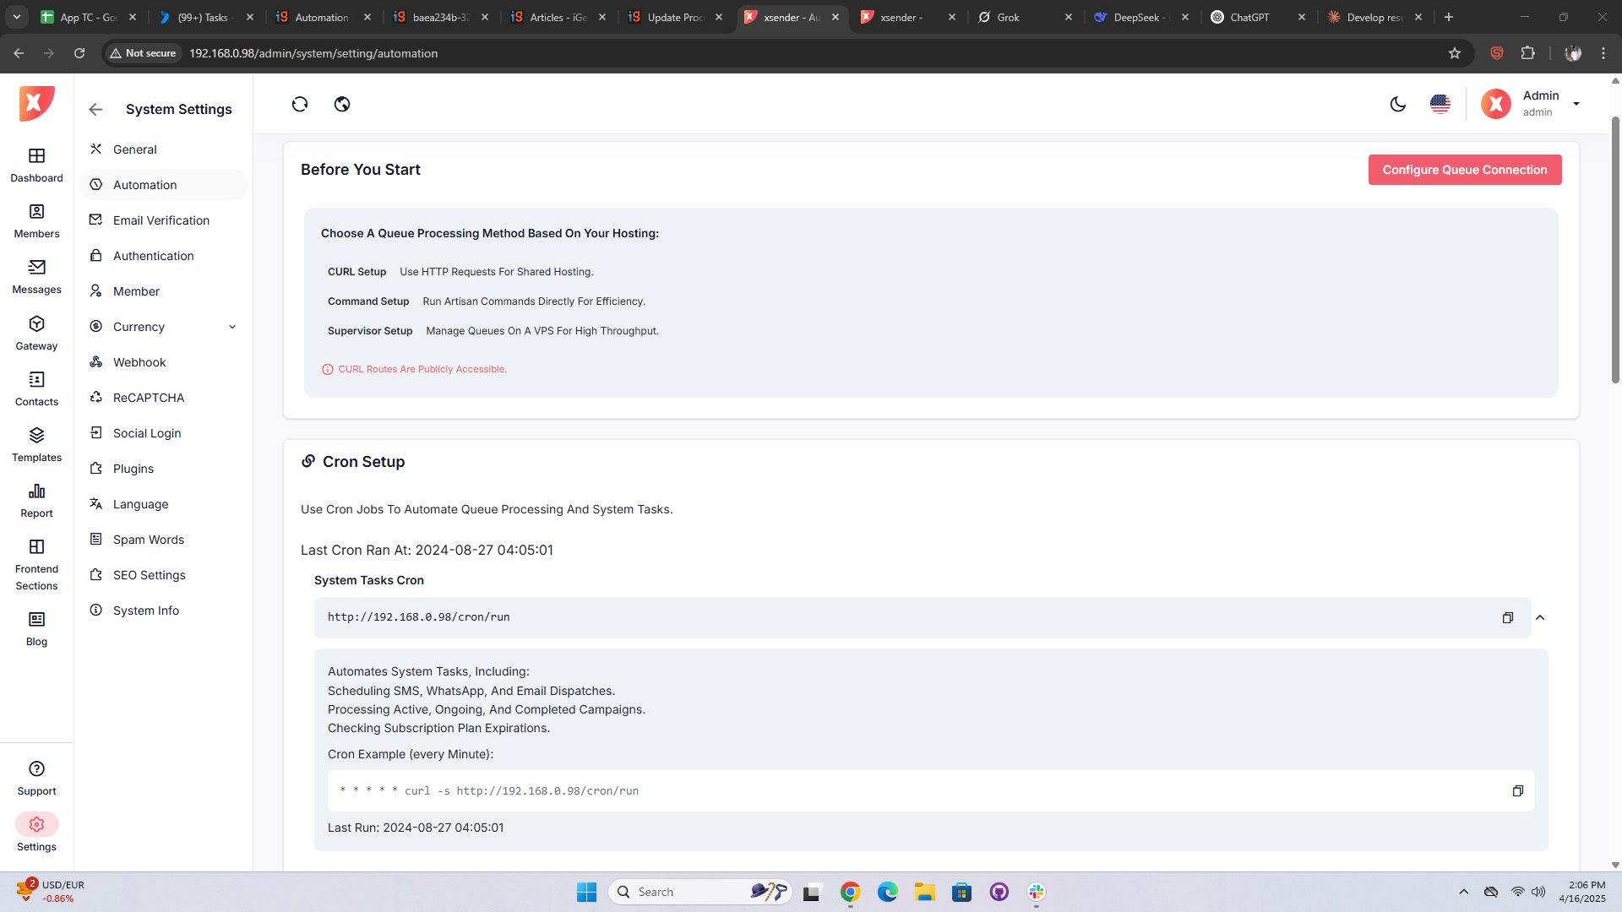This screenshot has height=912, width=1622.
Task: Open the Gateway sidebar icon
Action: point(36,324)
